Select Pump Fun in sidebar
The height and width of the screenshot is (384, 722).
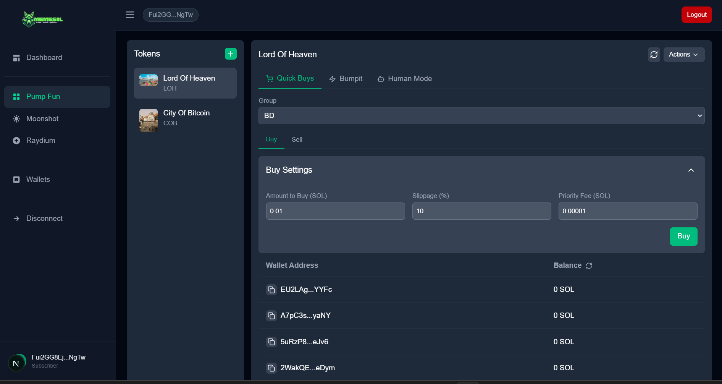pos(57,97)
